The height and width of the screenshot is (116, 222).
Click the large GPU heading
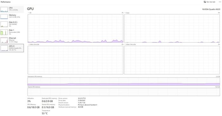tap(30, 9)
